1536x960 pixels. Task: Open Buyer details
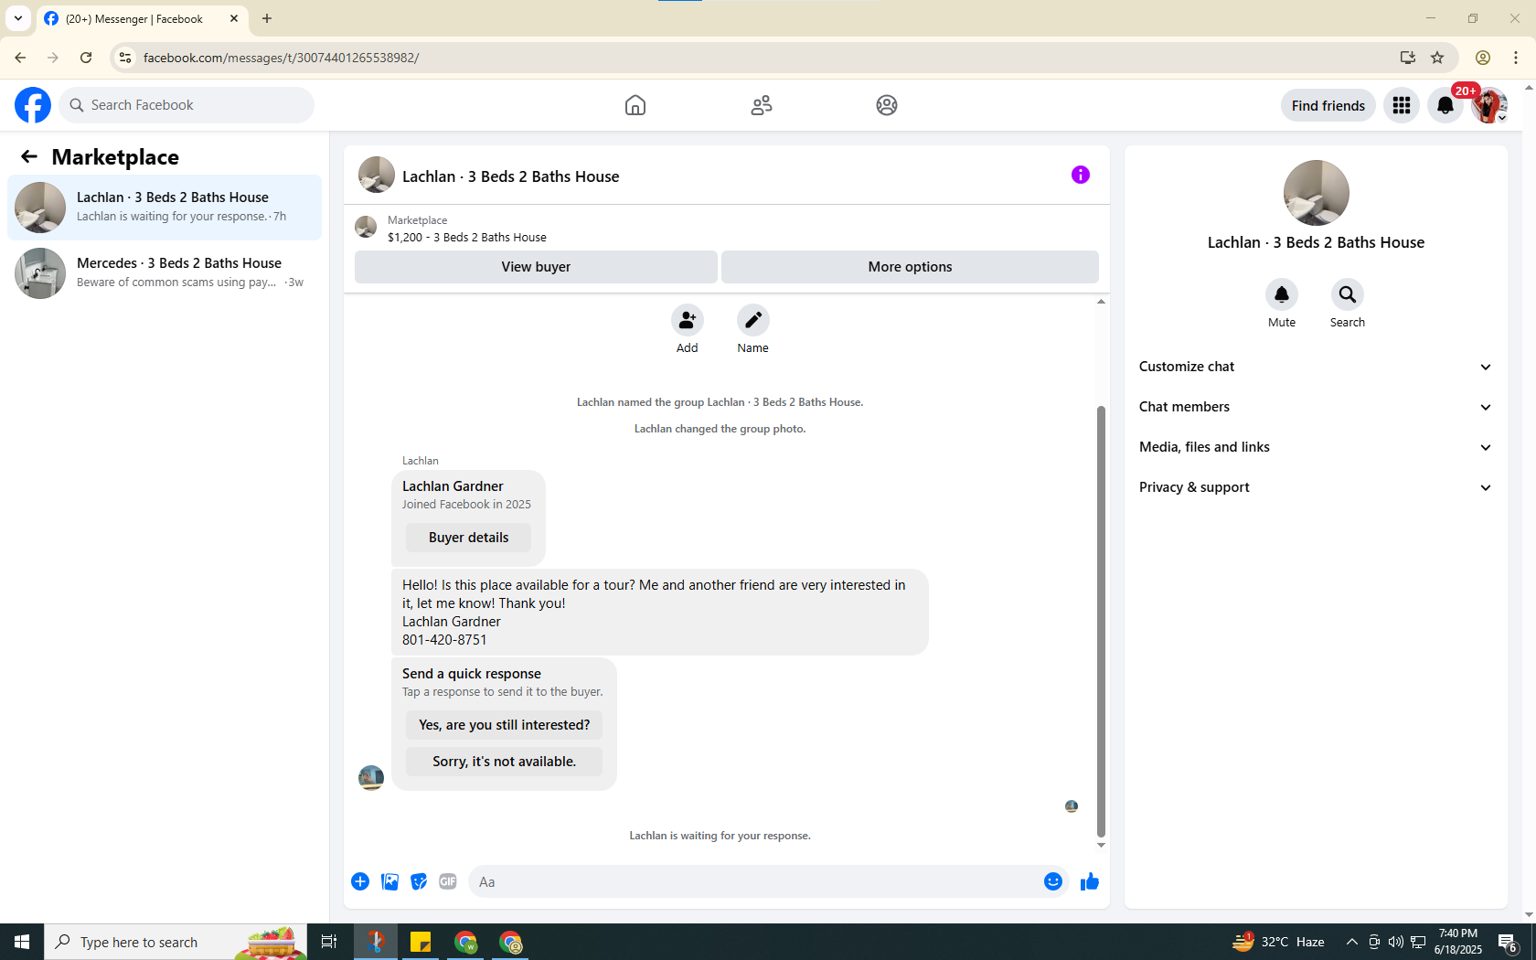tap(468, 538)
